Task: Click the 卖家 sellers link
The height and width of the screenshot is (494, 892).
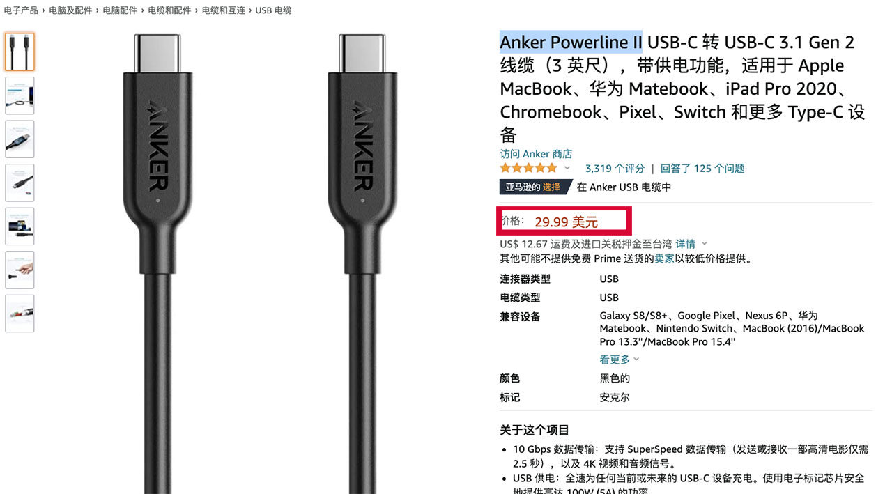Action: 663,258
